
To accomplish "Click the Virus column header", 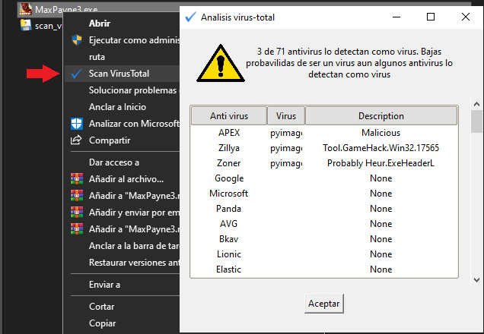I will (x=286, y=115).
